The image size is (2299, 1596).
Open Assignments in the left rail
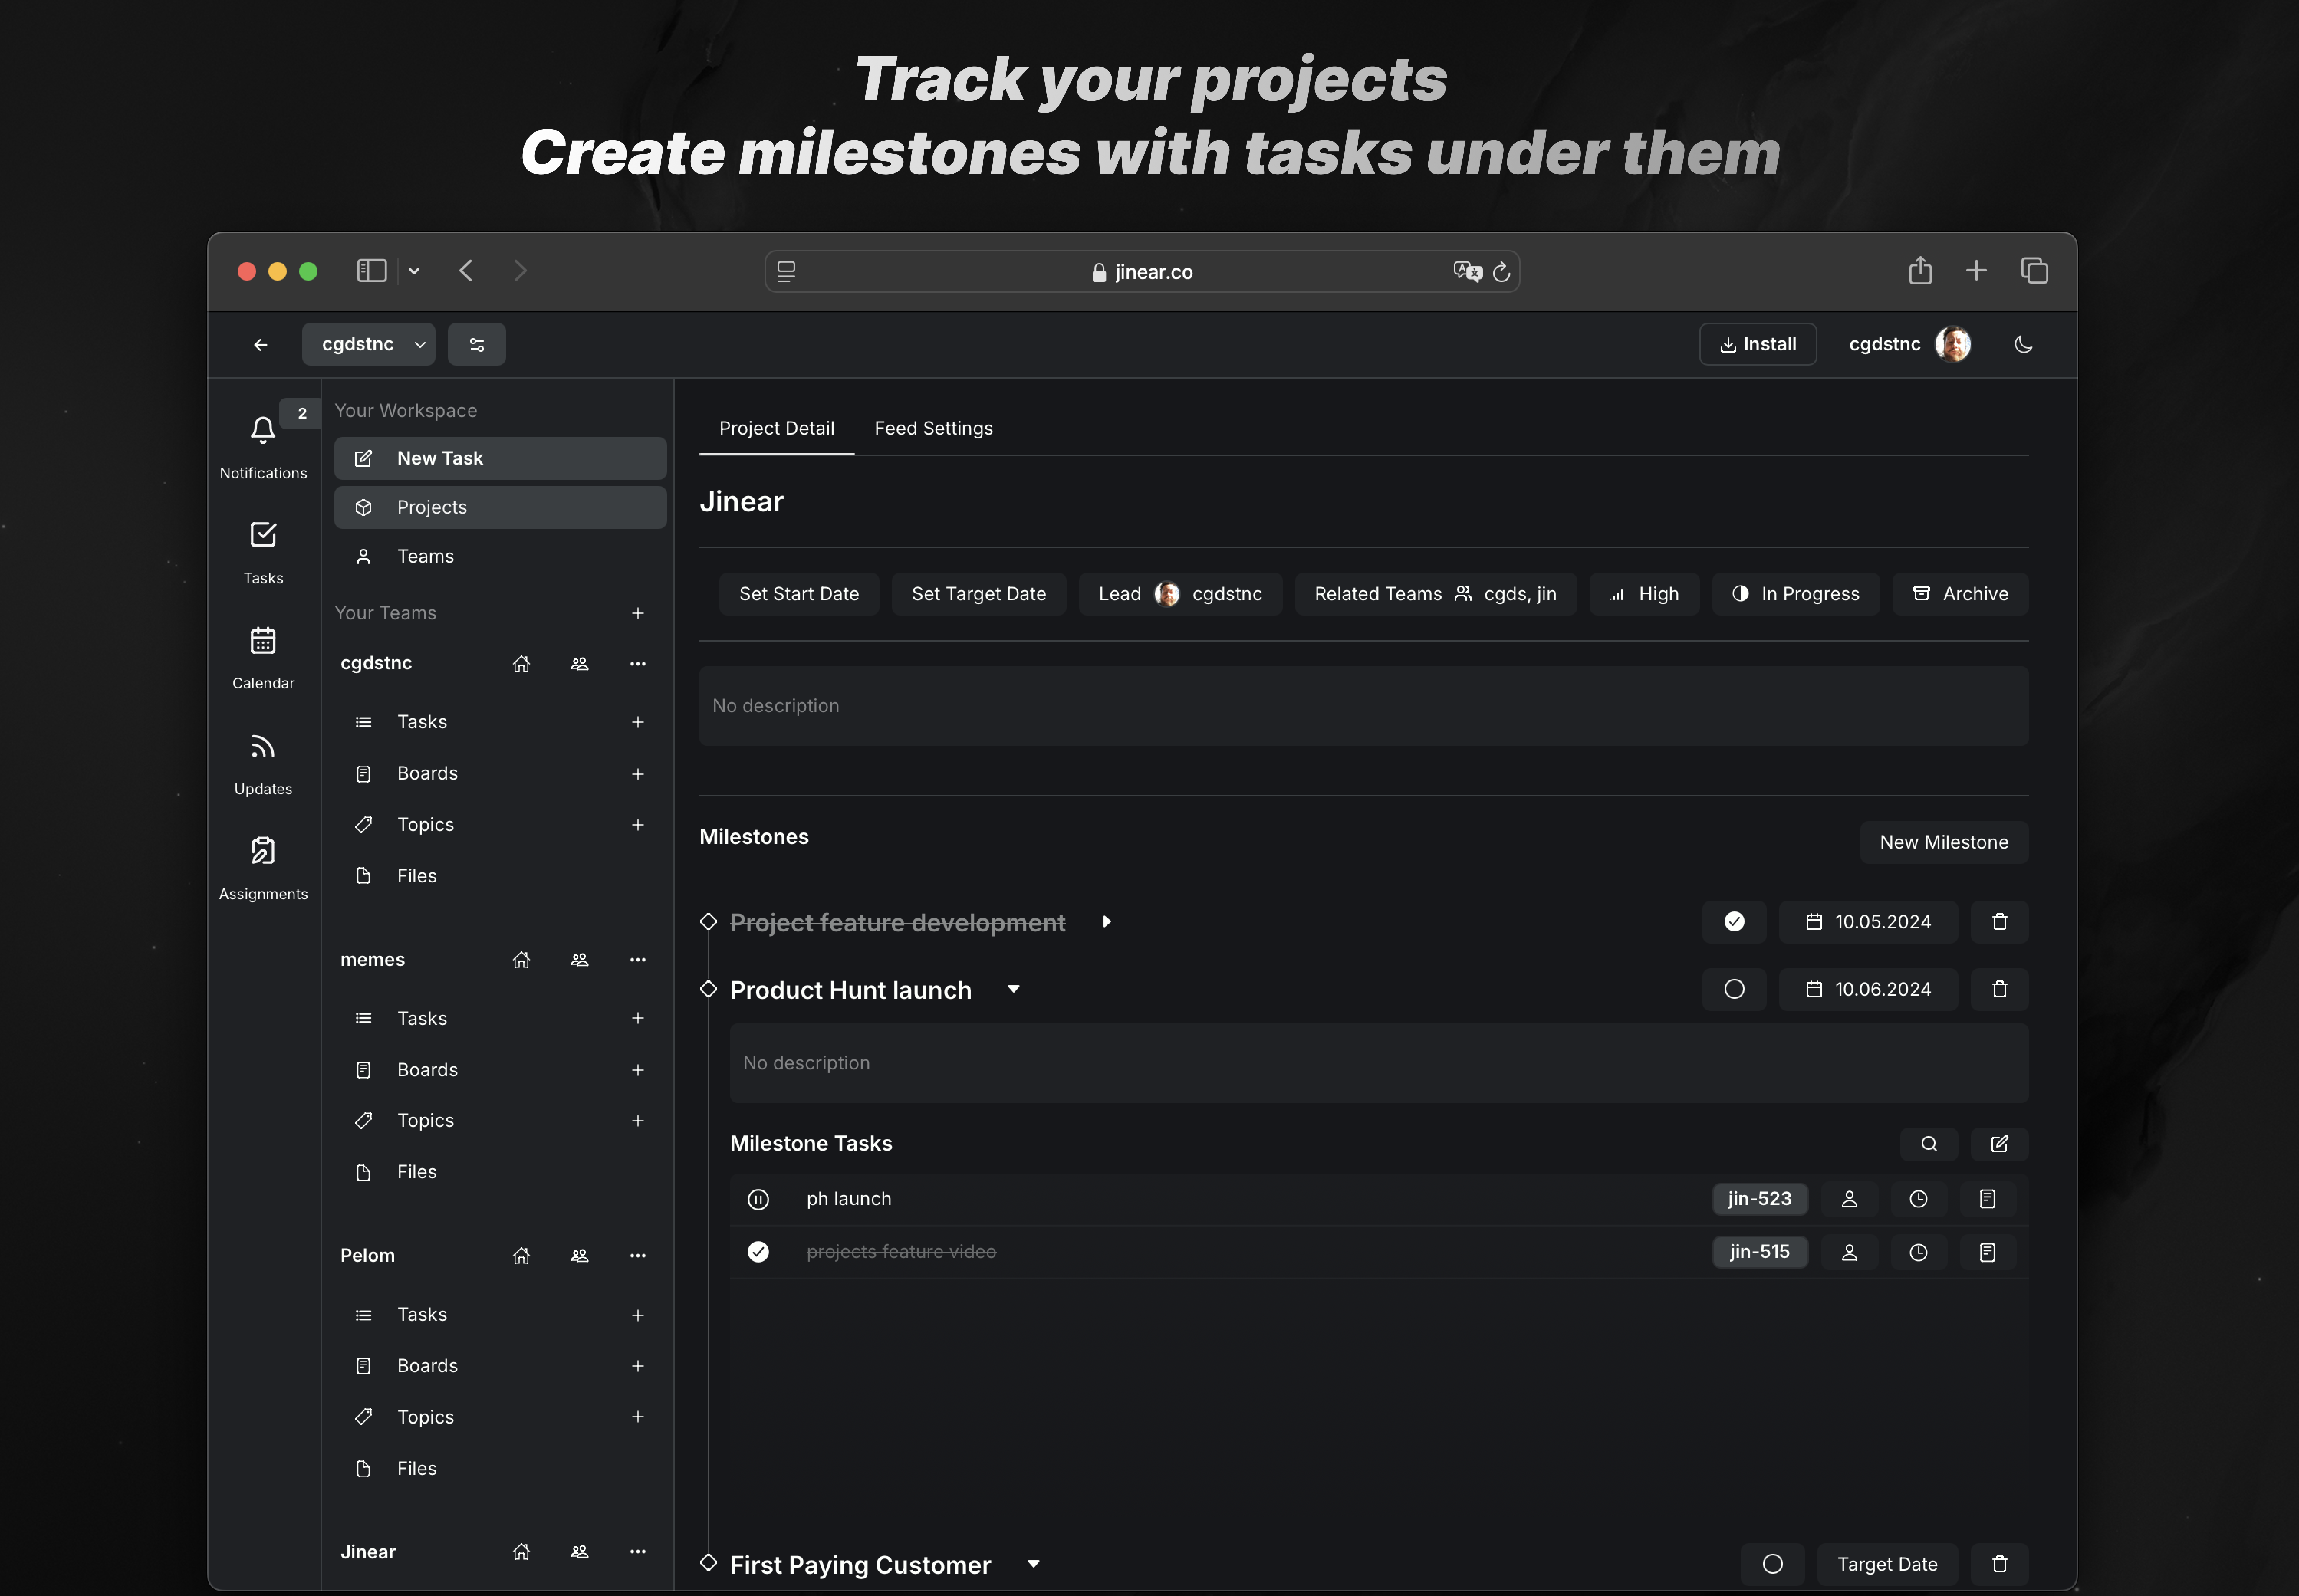(262, 851)
